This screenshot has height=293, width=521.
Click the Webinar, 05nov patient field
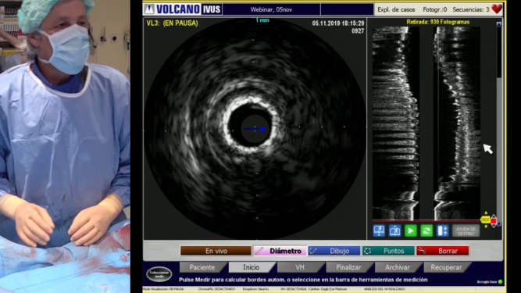(271, 9)
